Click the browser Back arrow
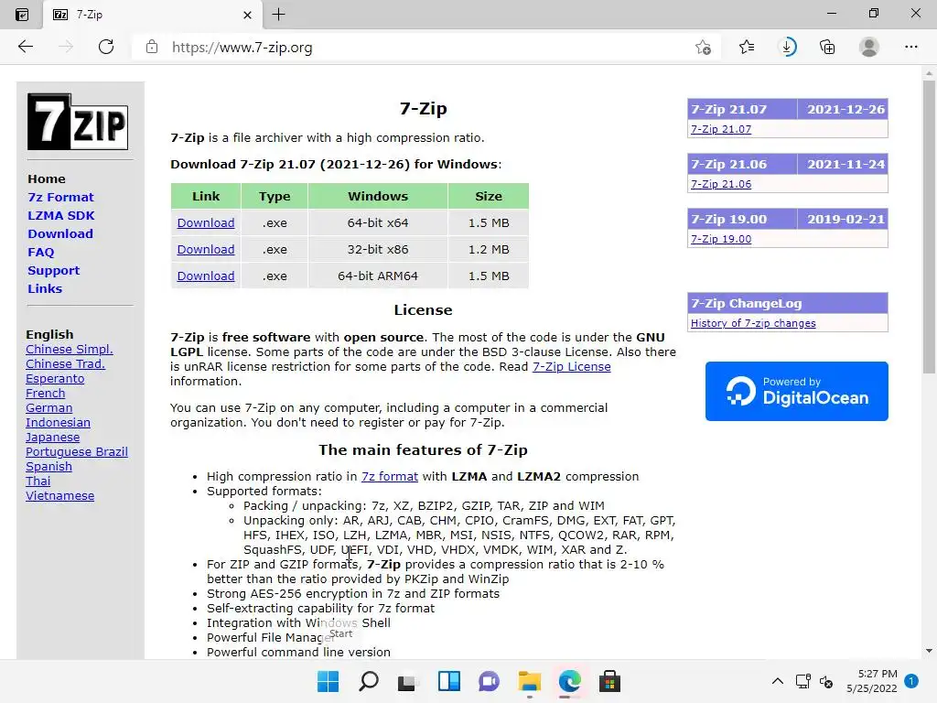Viewport: 937px width, 703px height. pyautogui.click(x=26, y=47)
